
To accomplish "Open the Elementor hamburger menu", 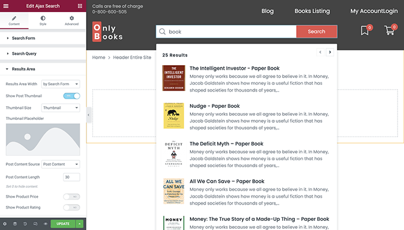I will [6, 6].
